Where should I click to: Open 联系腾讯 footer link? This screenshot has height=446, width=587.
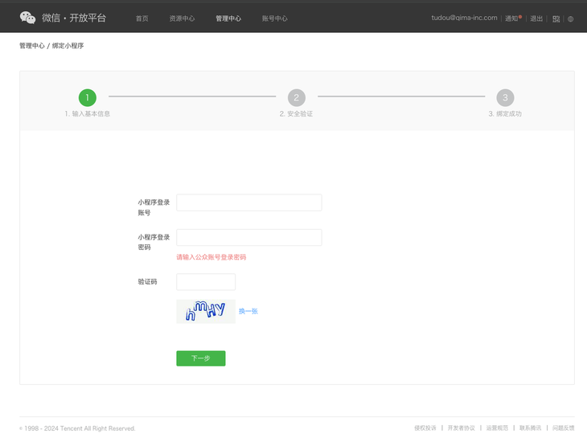[x=531, y=428]
